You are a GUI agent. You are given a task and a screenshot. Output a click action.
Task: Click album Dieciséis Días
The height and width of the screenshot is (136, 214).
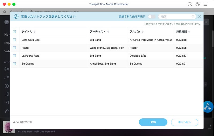click(x=138, y=56)
